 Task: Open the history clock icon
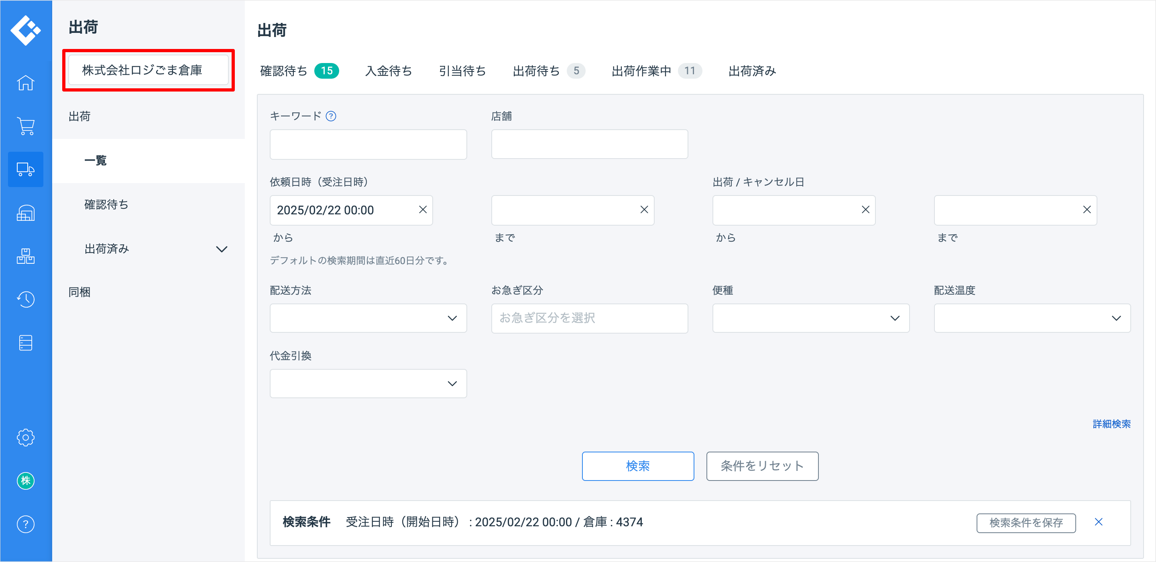click(26, 299)
